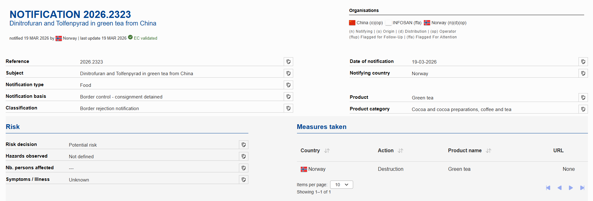This screenshot has width=593, height=201.
Task: Copy the Product value Green tea
Action: [583, 98]
